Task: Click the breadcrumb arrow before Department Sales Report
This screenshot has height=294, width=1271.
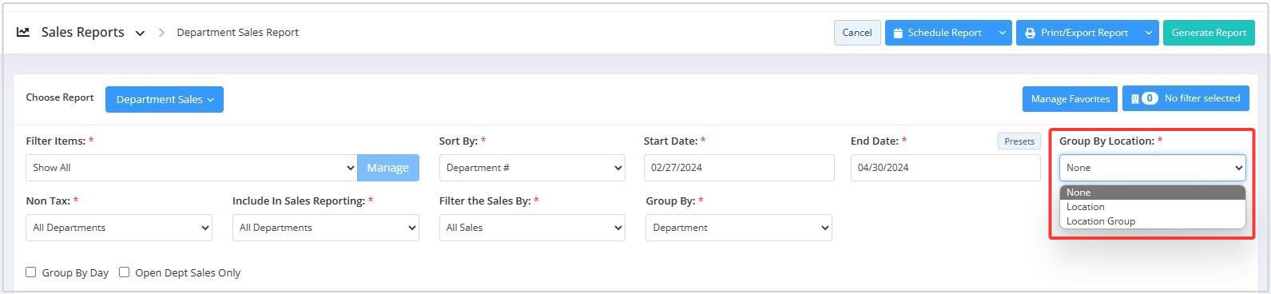Action: coord(161,33)
